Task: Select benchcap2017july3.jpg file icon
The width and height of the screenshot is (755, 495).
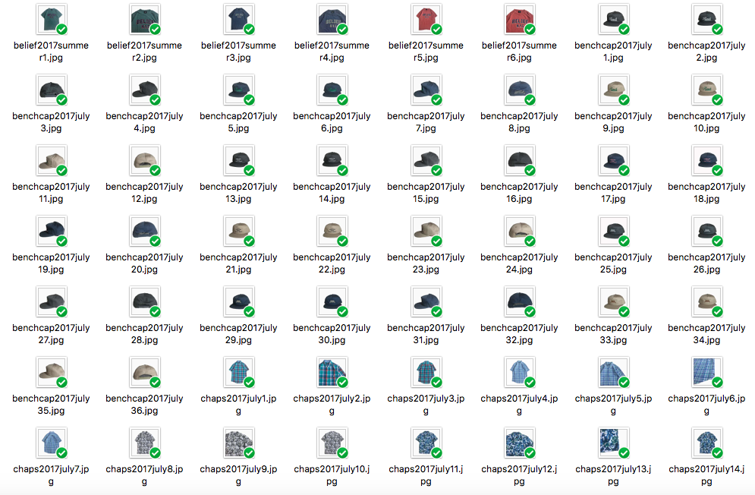Action: [52, 90]
